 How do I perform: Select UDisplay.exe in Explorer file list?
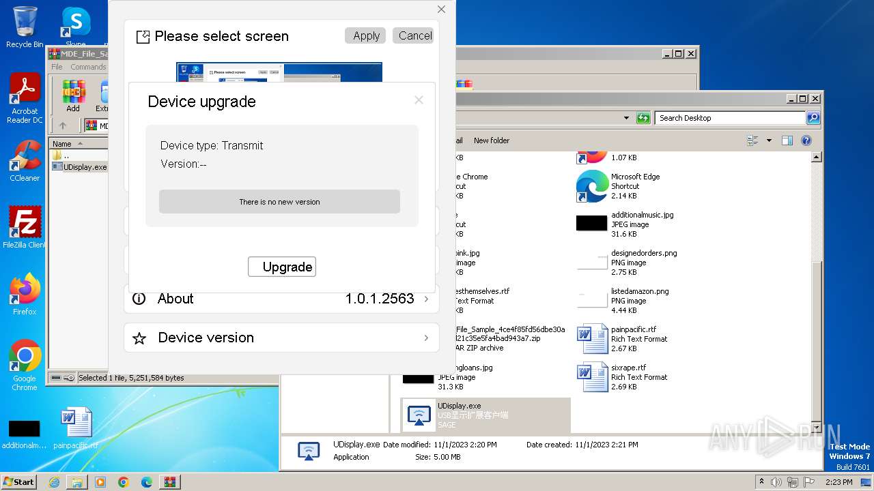tap(485, 415)
